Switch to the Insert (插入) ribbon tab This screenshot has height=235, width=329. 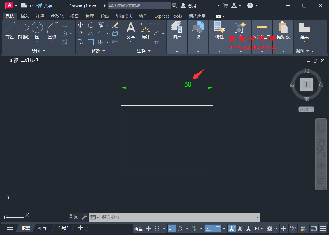coord(25,16)
